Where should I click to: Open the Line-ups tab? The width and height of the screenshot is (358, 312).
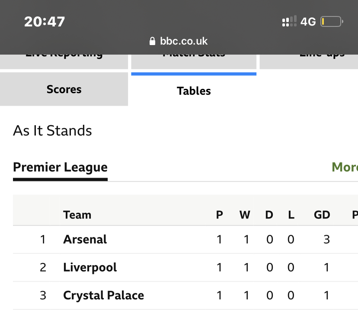click(x=309, y=61)
